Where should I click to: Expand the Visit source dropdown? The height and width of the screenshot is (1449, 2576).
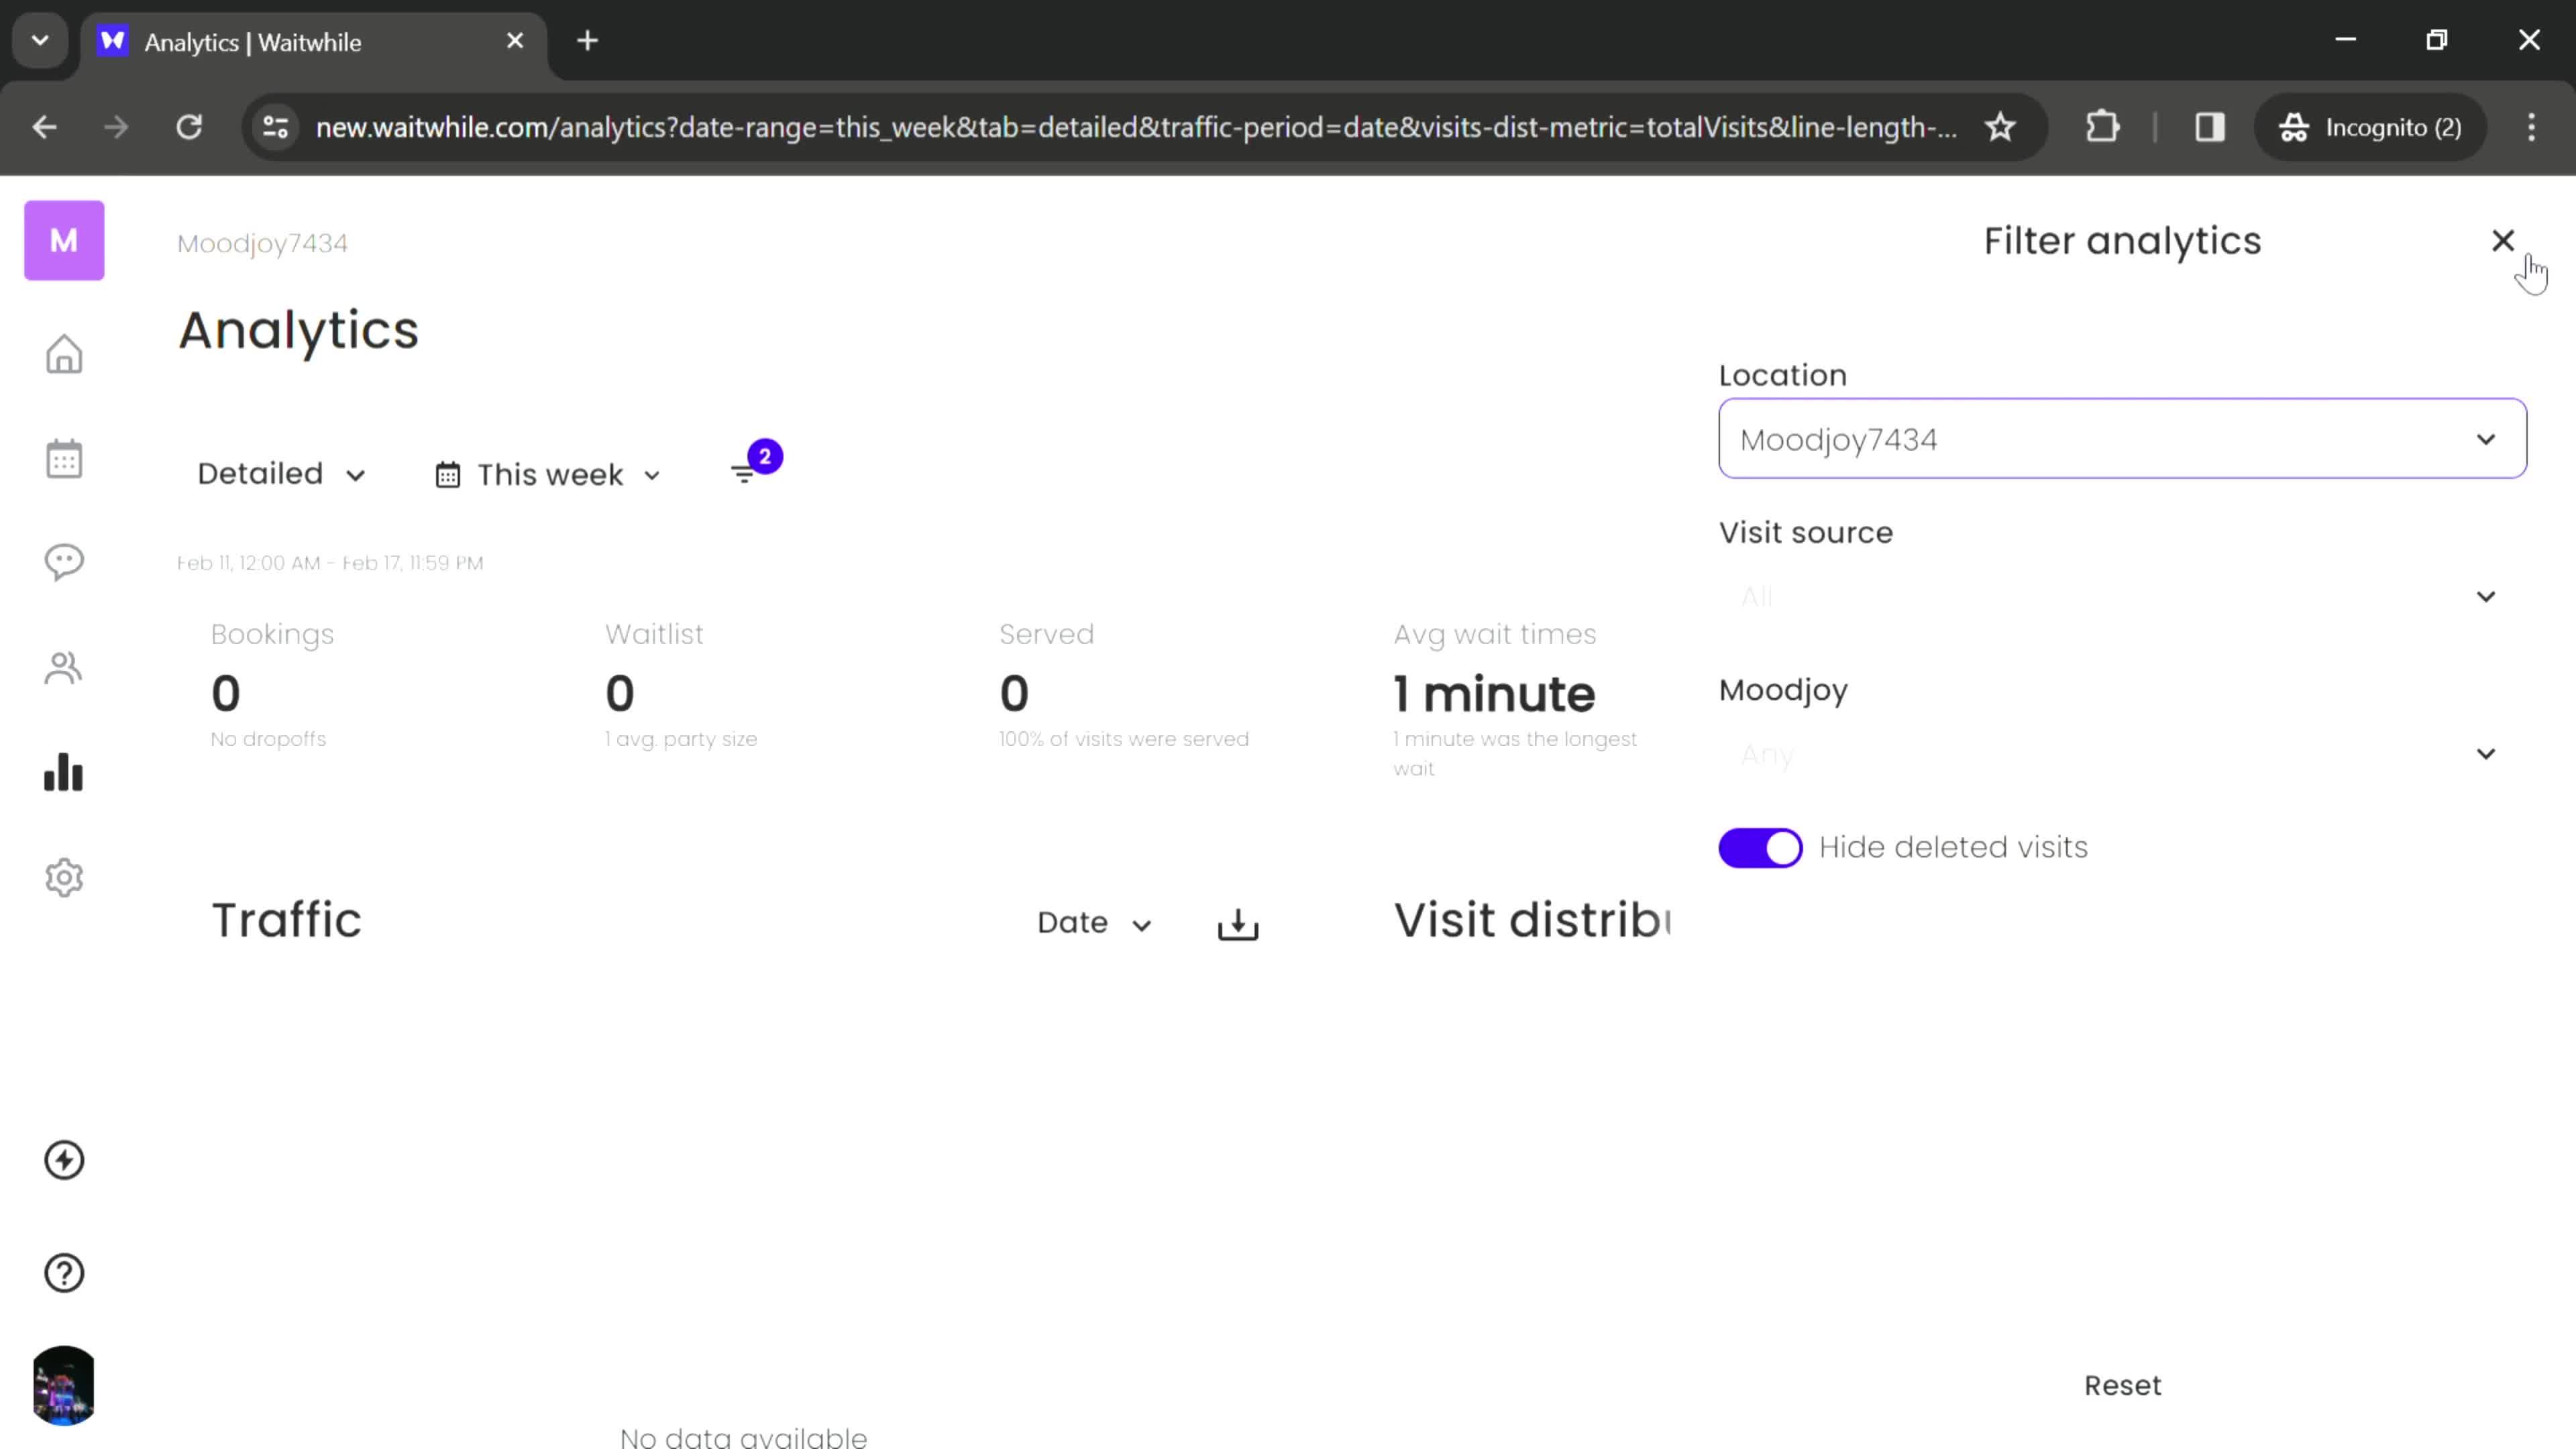tap(2122, 597)
